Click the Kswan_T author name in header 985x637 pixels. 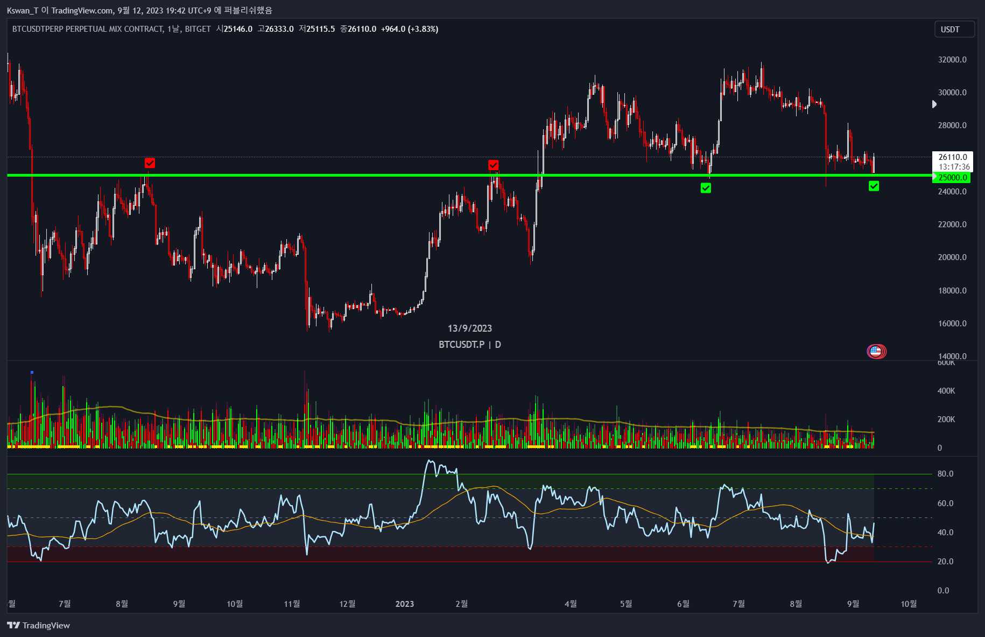tap(23, 10)
